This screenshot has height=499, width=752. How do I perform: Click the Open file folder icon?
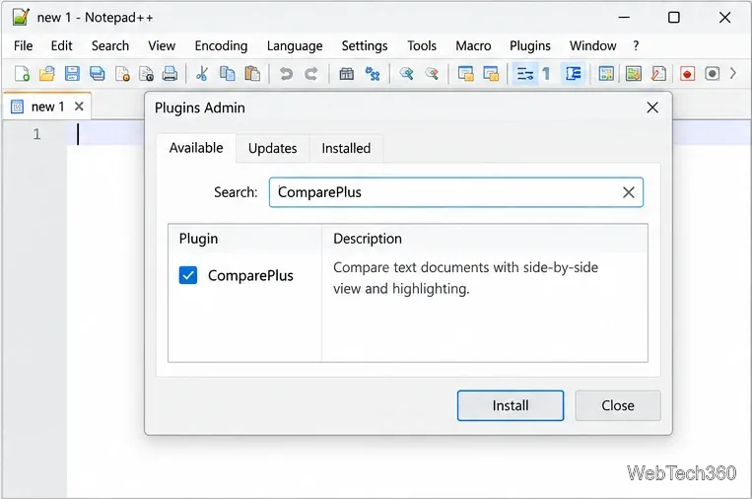click(x=47, y=73)
